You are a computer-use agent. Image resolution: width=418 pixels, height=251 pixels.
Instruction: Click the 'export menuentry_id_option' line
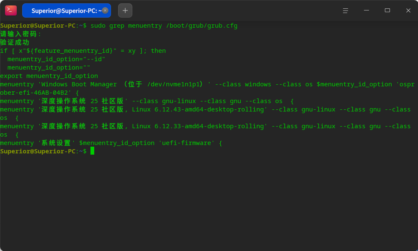(49, 76)
